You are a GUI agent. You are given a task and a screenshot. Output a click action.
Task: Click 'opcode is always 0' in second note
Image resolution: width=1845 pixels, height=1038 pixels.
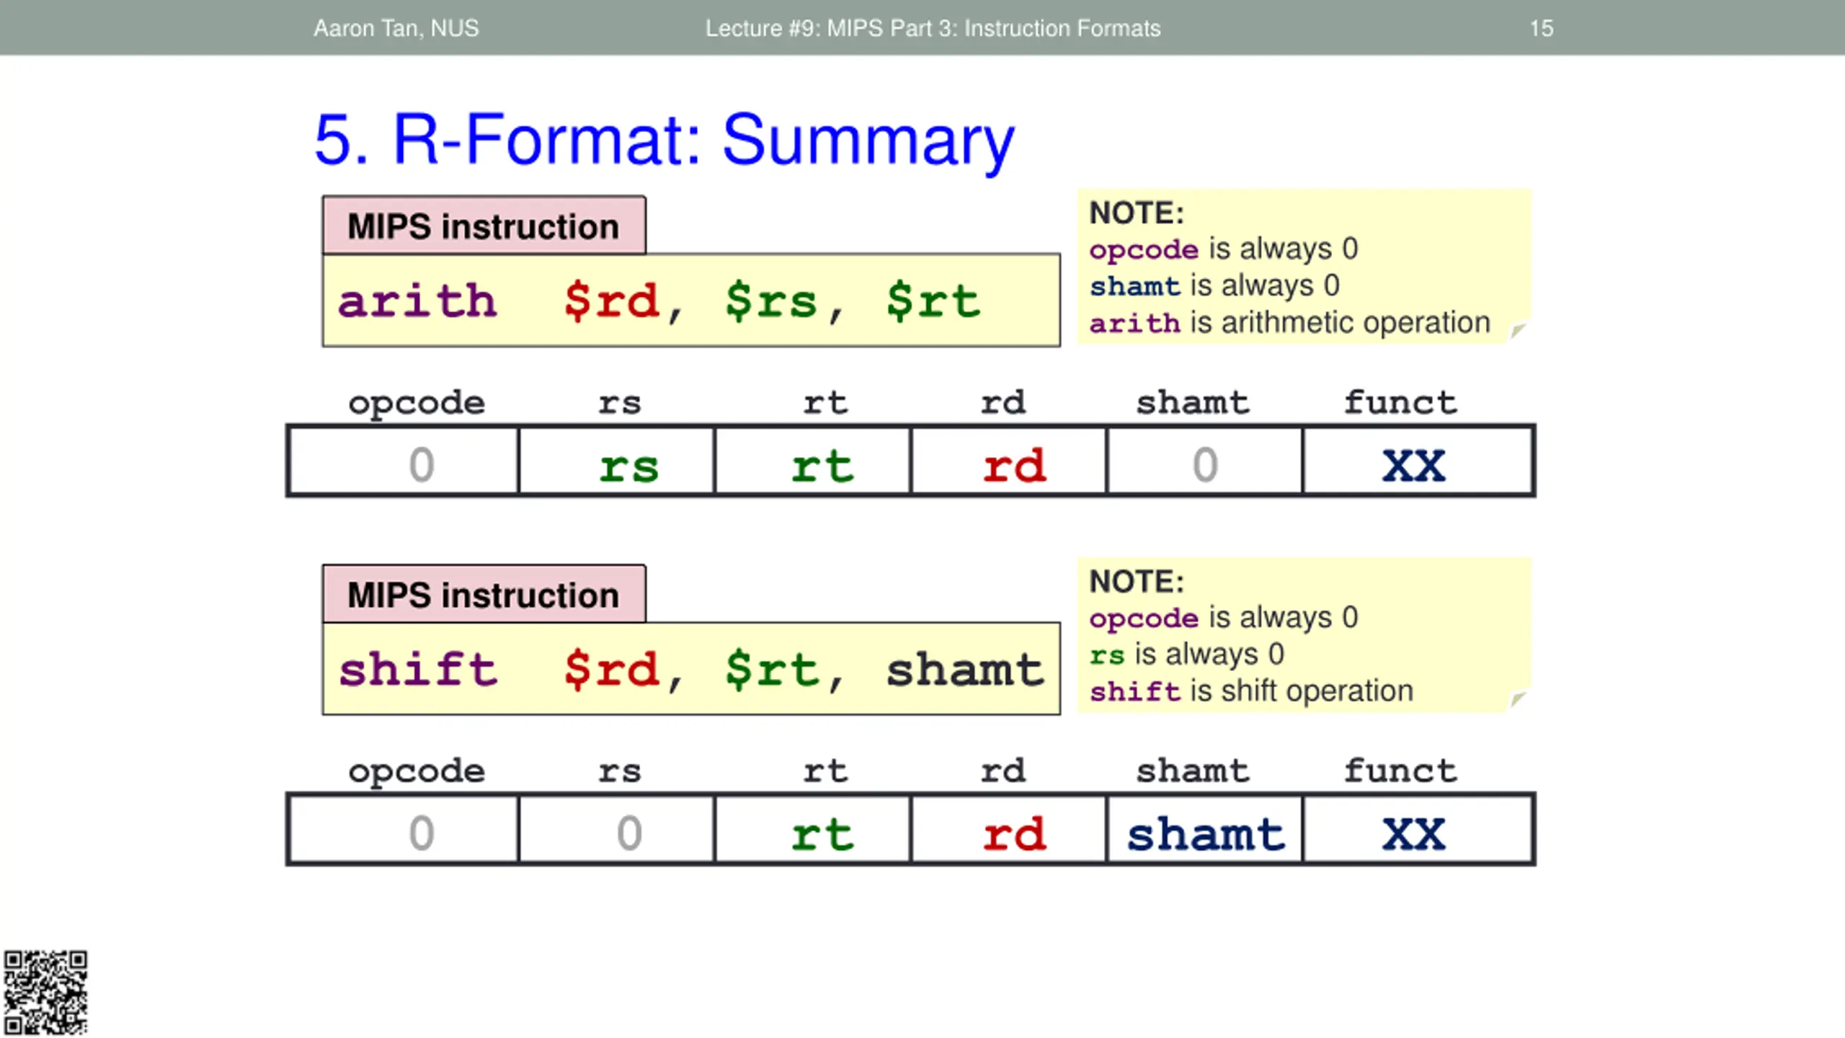click(1223, 618)
